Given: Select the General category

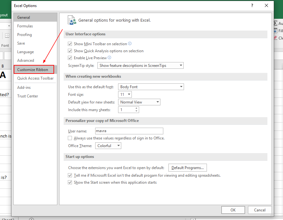Looking at the screenshot, I should [x=35, y=17].
